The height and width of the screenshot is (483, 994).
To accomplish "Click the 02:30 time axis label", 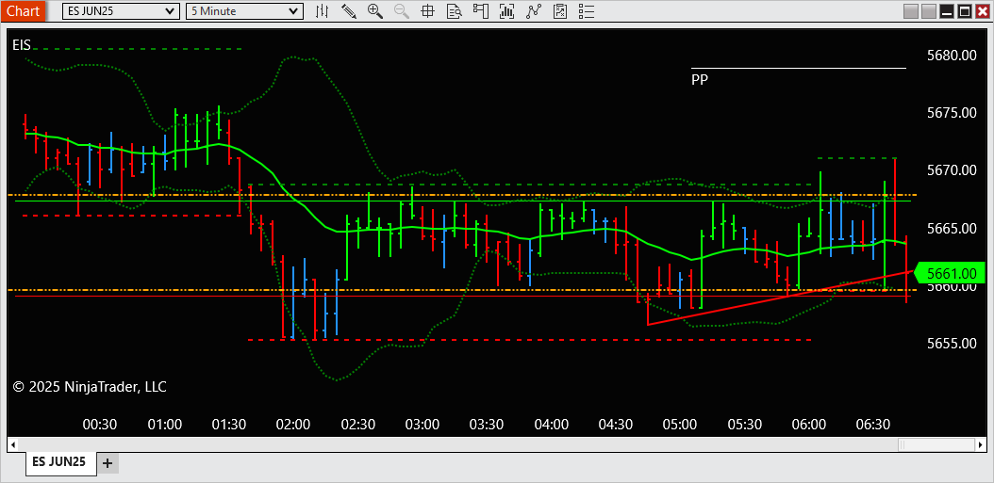I will pos(357,424).
